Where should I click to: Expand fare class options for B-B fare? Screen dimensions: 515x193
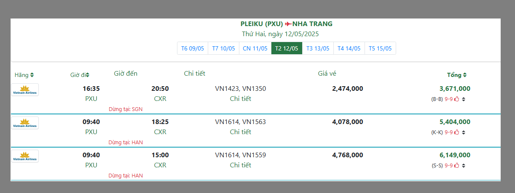(x=464, y=100)
